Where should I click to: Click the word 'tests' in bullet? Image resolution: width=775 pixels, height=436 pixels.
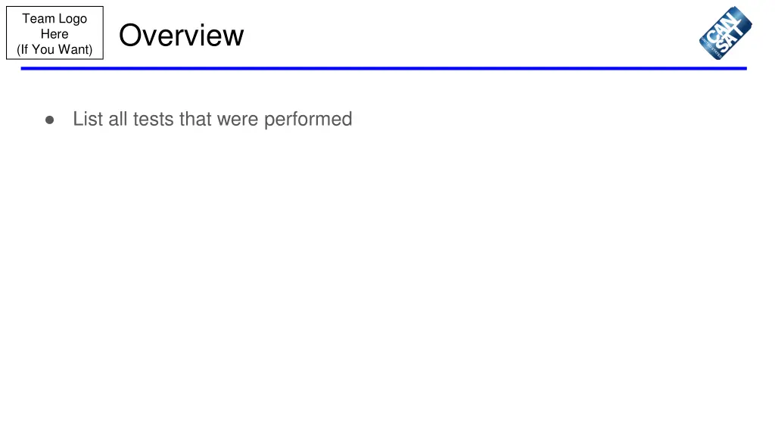tap(153, 119)
